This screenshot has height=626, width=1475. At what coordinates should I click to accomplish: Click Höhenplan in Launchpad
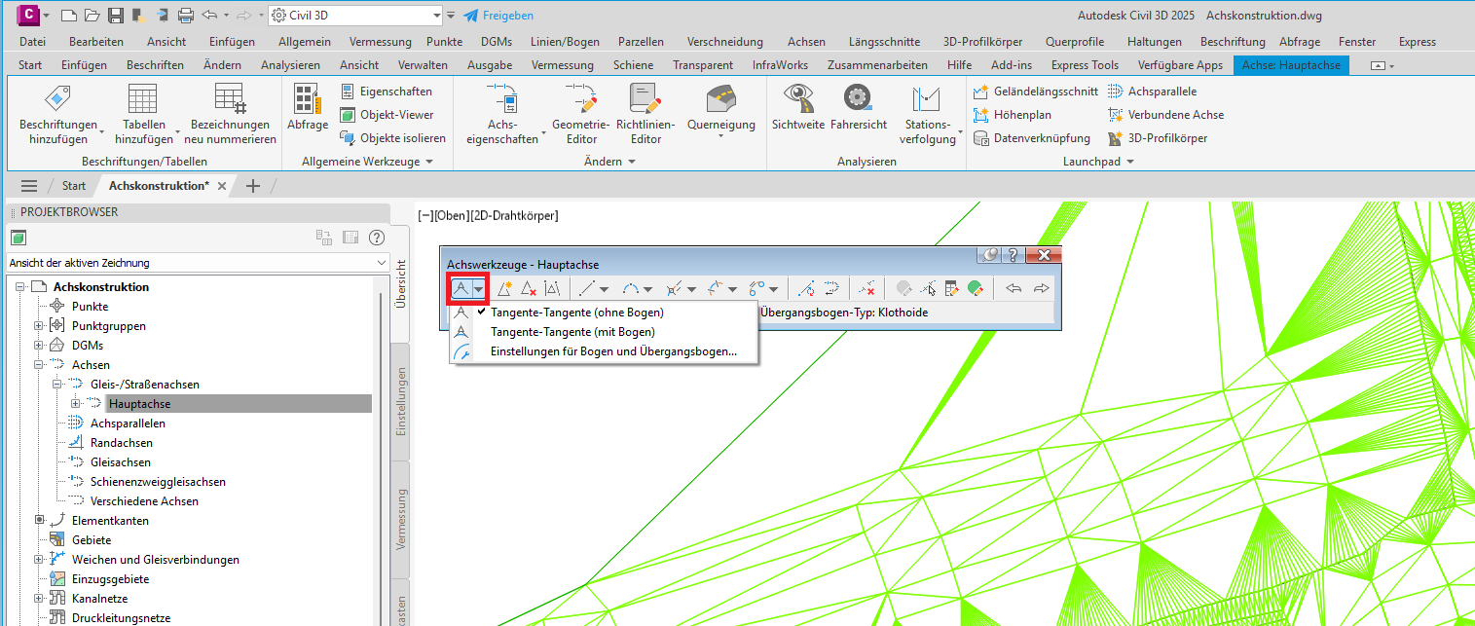(1013, 115)
